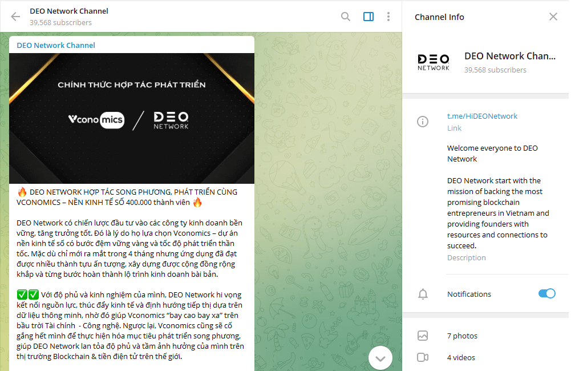Click the Link label under the channel URL
The width and height of the screenshot is (571, 371).
[x=454, y=128]
